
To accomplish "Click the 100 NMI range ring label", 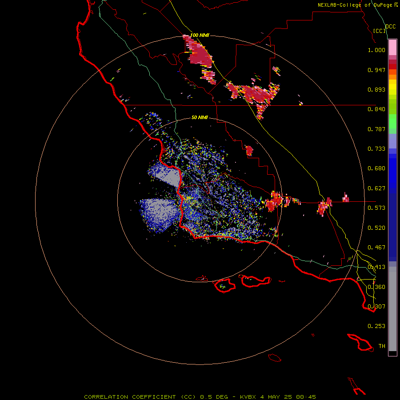I will click(x=200, y=35).
